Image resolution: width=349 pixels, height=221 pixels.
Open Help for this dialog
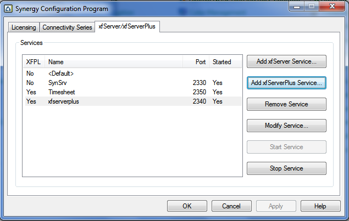pos(320,206)
